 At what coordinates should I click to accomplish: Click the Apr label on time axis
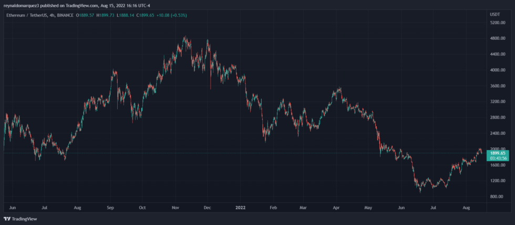335,208
